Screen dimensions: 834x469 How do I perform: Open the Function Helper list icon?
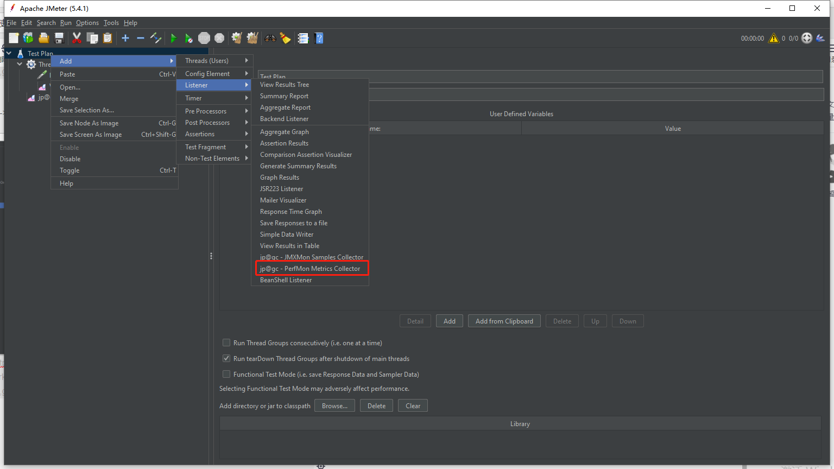(x=303, y=38)
